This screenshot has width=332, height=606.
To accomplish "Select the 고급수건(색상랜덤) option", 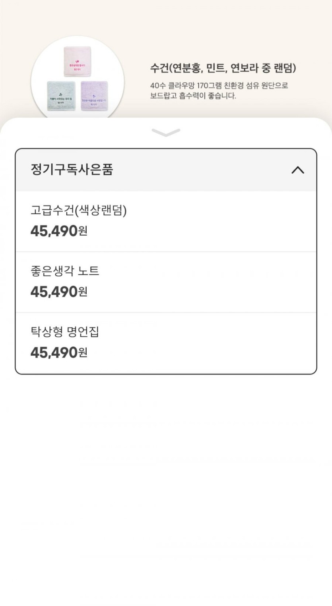I will 79,211.
